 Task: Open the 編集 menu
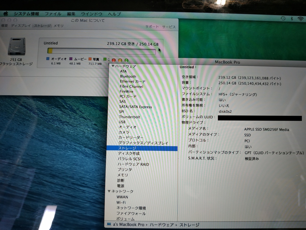coord(71,14)
